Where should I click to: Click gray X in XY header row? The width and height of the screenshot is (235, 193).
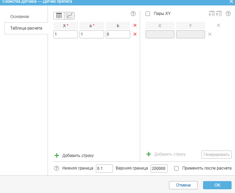tap(218, 25)
